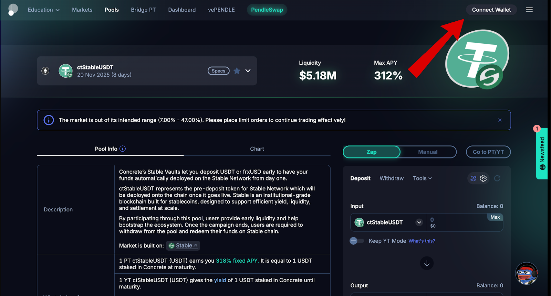Favorite the pool with star icon
Screen dimensions: 551x296
[237, 71]
